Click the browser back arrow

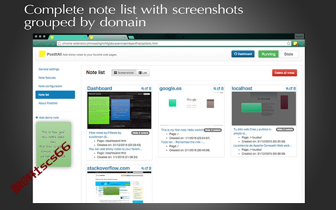(x=36, y=44)
